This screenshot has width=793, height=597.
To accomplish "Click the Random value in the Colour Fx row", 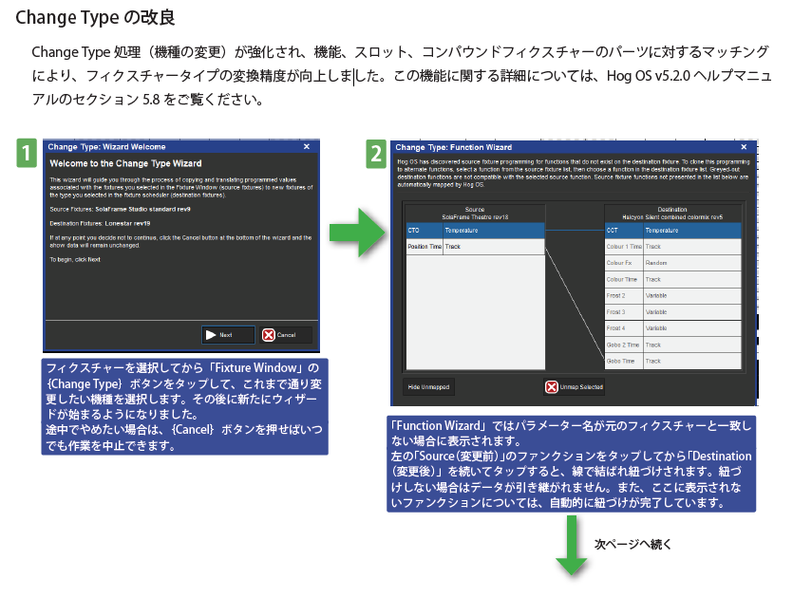I will (x=692, y=263).
